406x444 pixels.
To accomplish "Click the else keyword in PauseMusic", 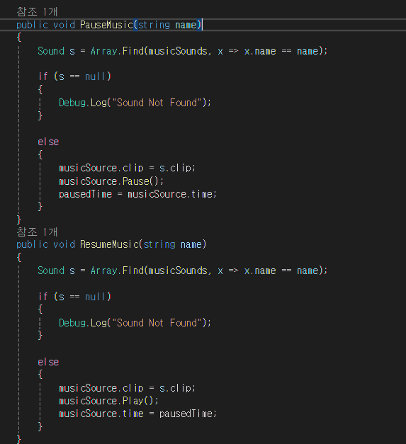I will coord(48,142).
